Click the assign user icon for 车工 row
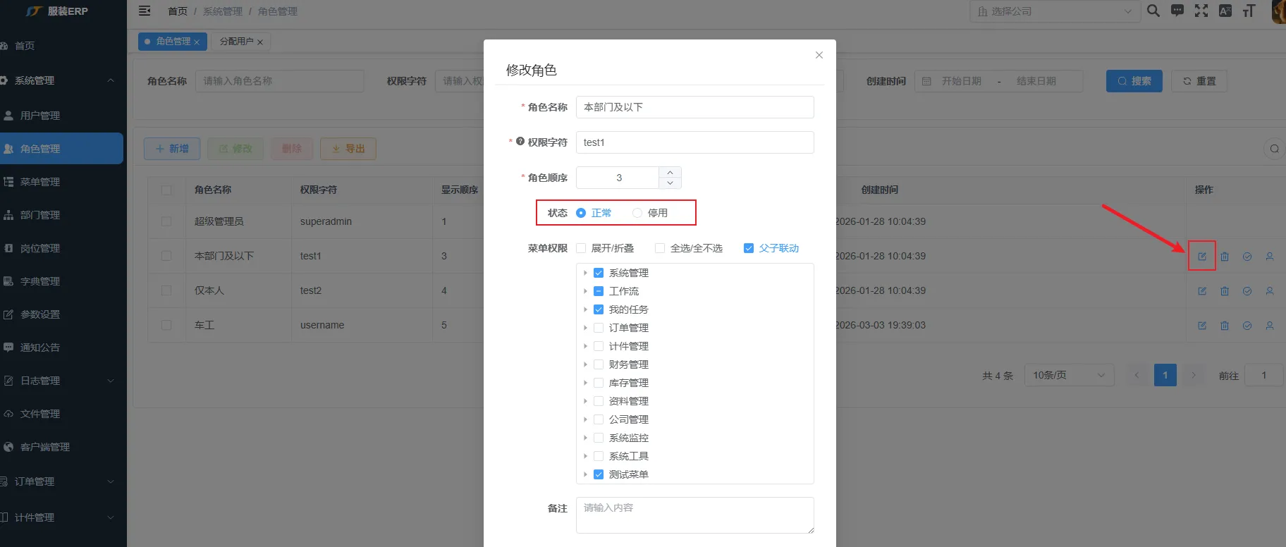 1270,326
